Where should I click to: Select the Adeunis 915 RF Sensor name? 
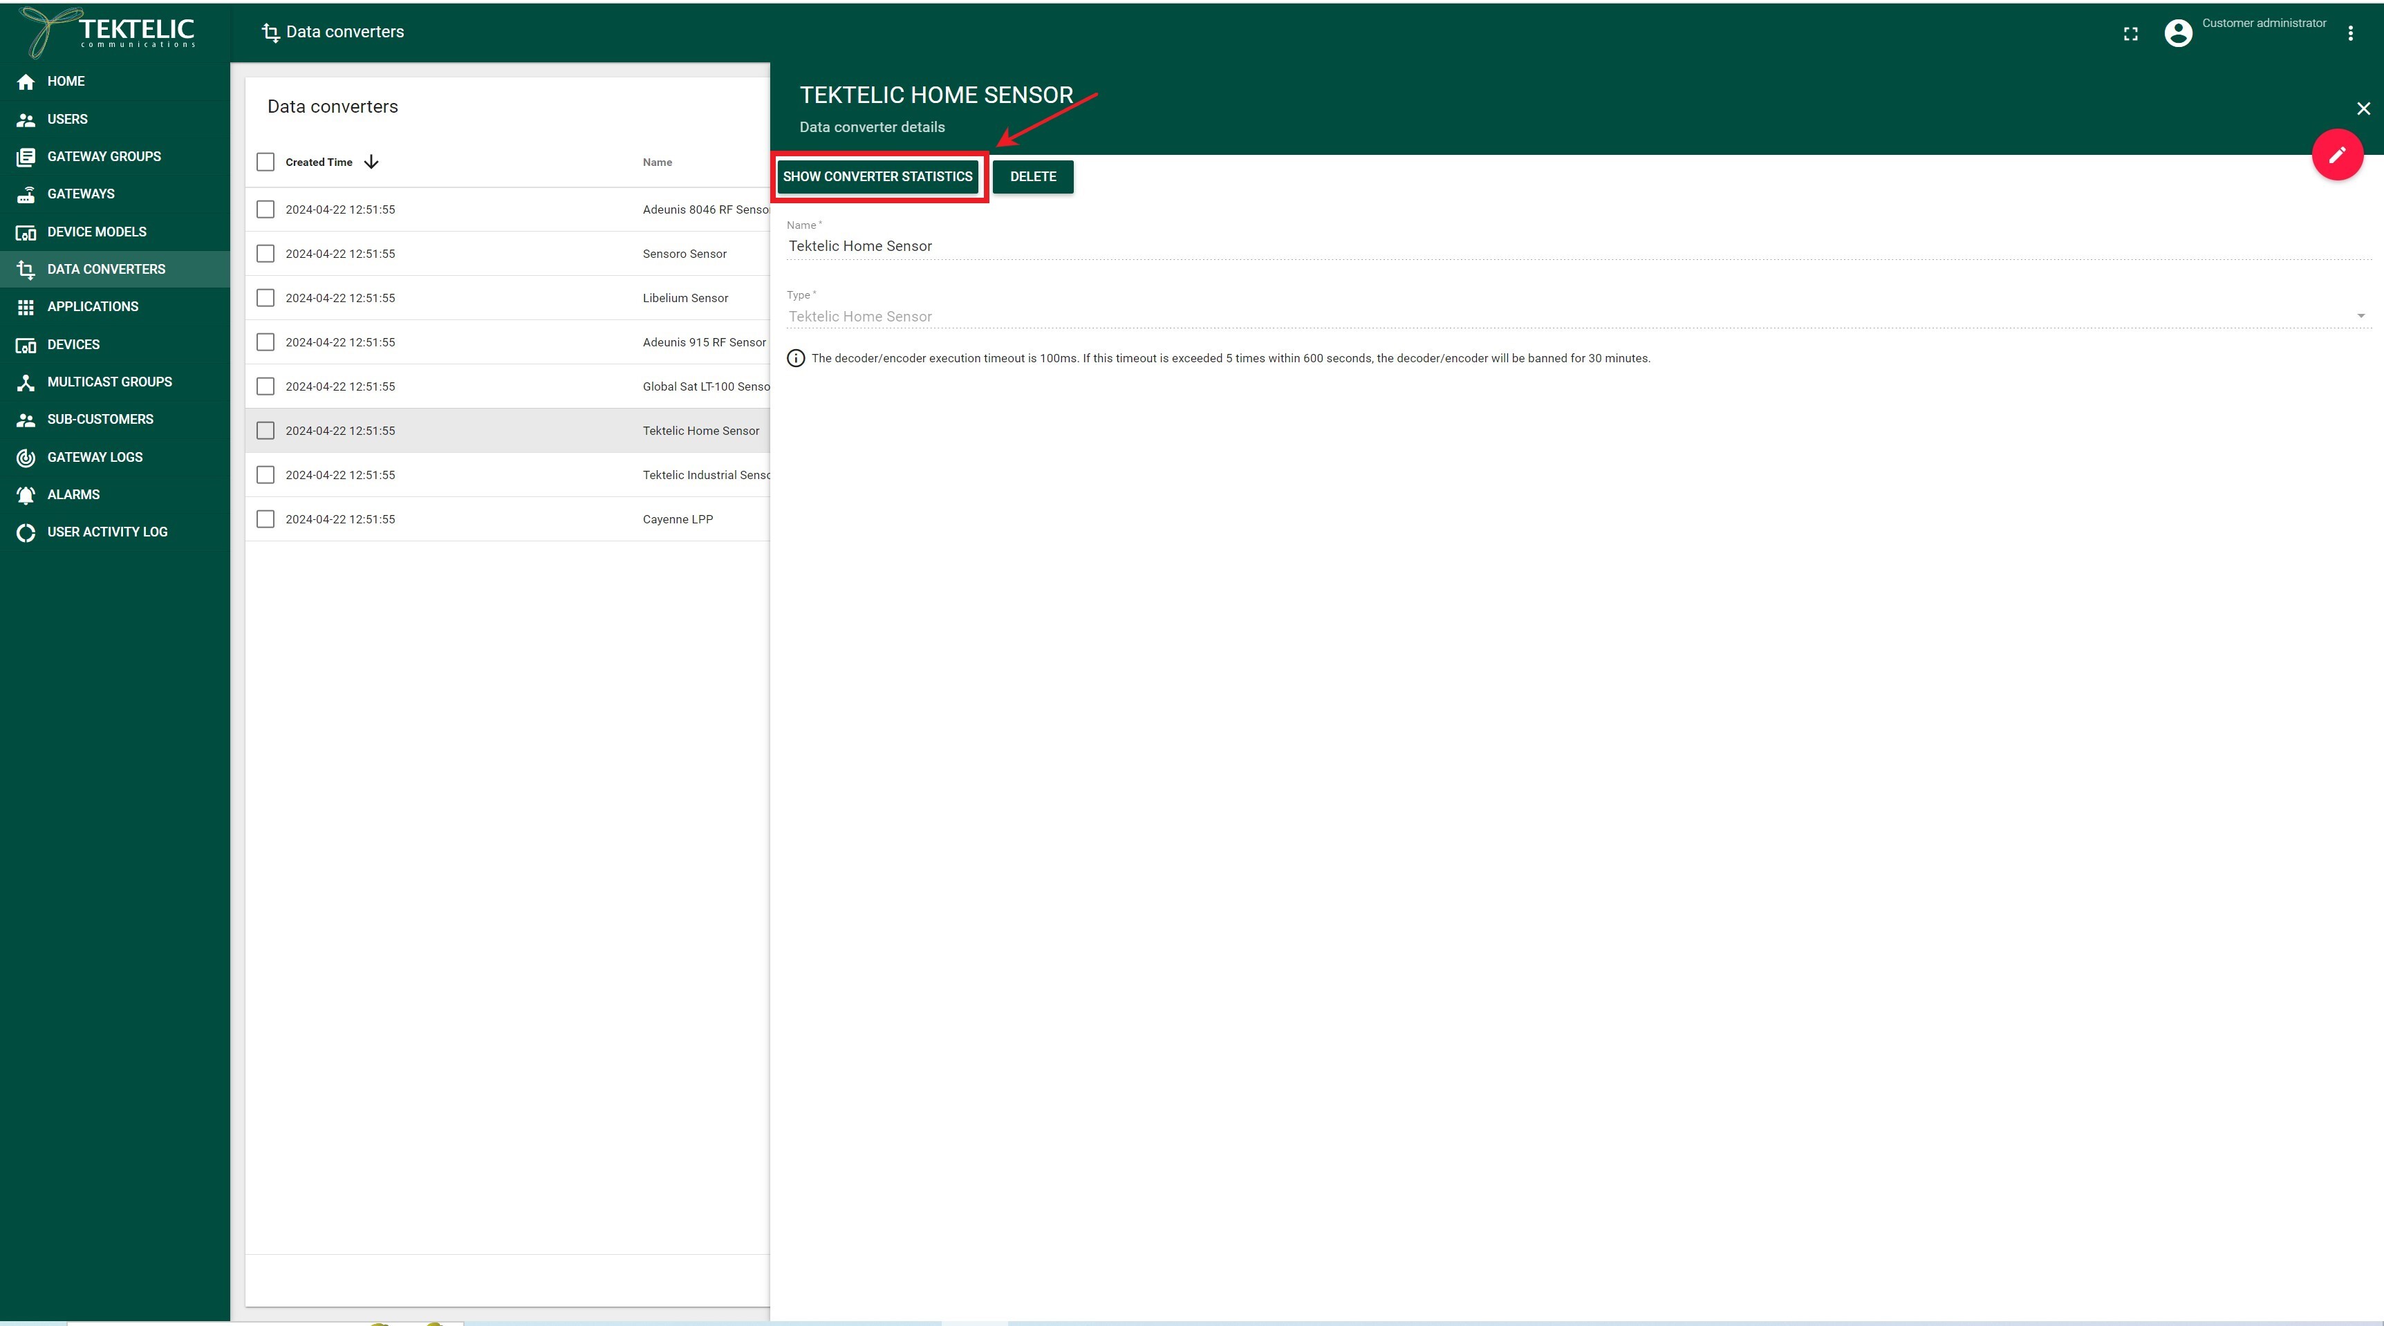[705, 342]
